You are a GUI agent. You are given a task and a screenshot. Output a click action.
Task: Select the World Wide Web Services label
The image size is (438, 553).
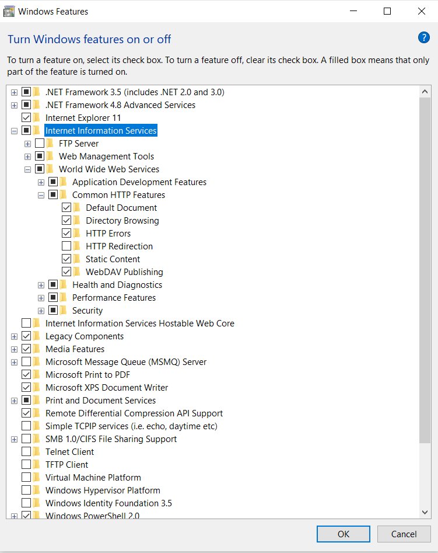click(109, 169)
